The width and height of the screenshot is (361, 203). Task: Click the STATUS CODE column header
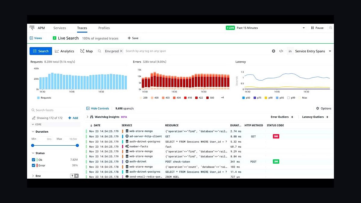point(275,125)
